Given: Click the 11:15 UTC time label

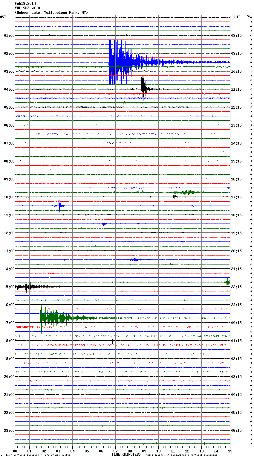Looking at the screenshot, I should pyautogui.click(x=236, y=89).
